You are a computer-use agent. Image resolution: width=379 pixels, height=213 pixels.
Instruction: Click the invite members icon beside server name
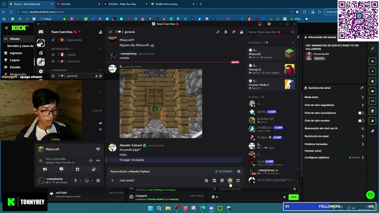pyautogui.click(x=101, y=32)
